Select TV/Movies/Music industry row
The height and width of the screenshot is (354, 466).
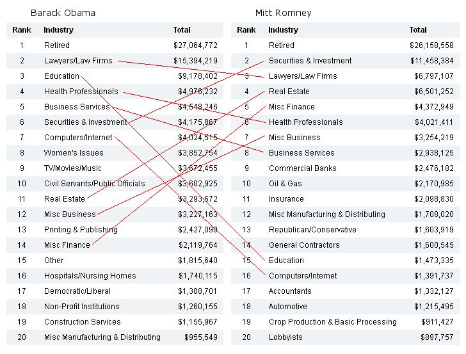72,168
